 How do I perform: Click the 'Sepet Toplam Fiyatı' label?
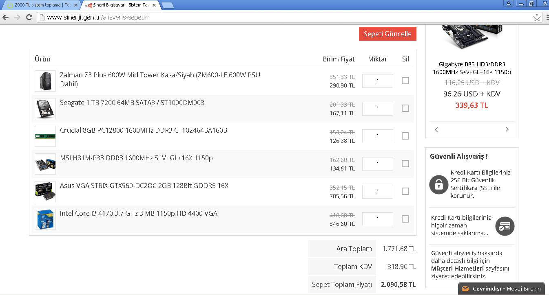(342, 284)
